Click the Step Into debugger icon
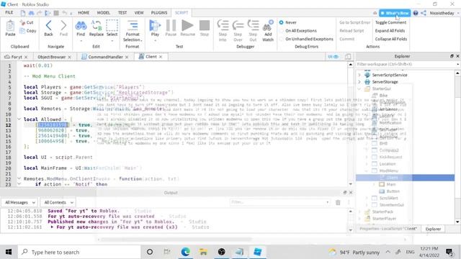Screen dimensions: 461x259 pyautogui.click(x=223, y=25)
